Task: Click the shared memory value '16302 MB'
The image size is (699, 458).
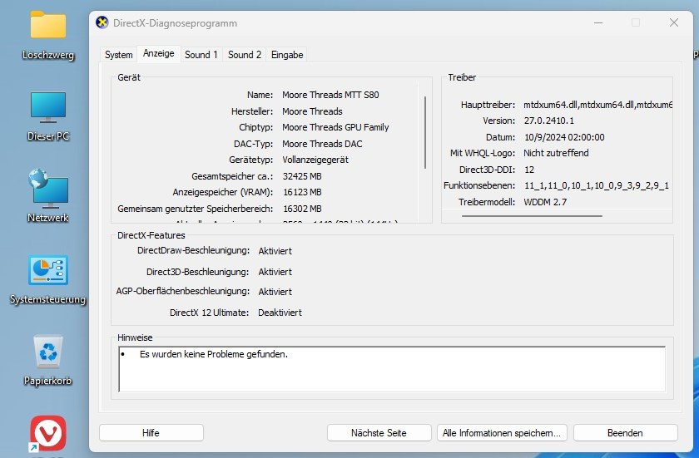Action: pos(302,209)
